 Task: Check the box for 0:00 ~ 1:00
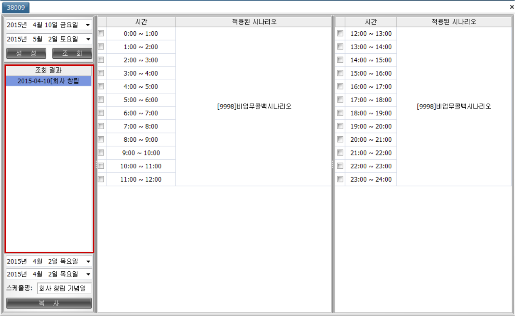point(101,34)
